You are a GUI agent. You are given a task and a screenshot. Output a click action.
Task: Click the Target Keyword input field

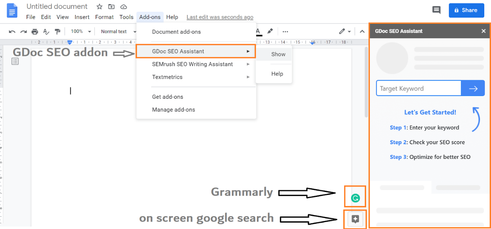tap(419, 88)
